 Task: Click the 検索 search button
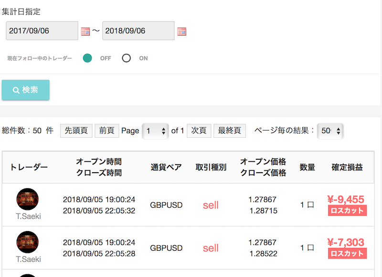click(26, 90)
